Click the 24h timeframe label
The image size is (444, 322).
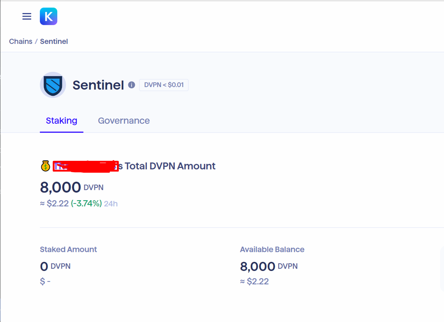(x=111, y=204)
